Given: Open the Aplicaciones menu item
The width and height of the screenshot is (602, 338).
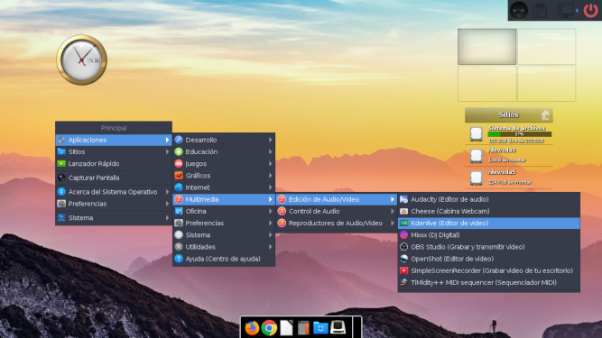Looking at the screenshot, I should click(x=114, y=140).
